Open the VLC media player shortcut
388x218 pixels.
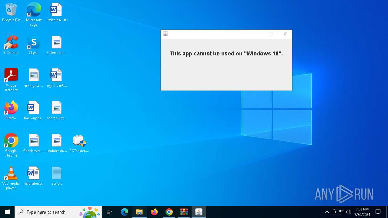[x=11, y=178]
